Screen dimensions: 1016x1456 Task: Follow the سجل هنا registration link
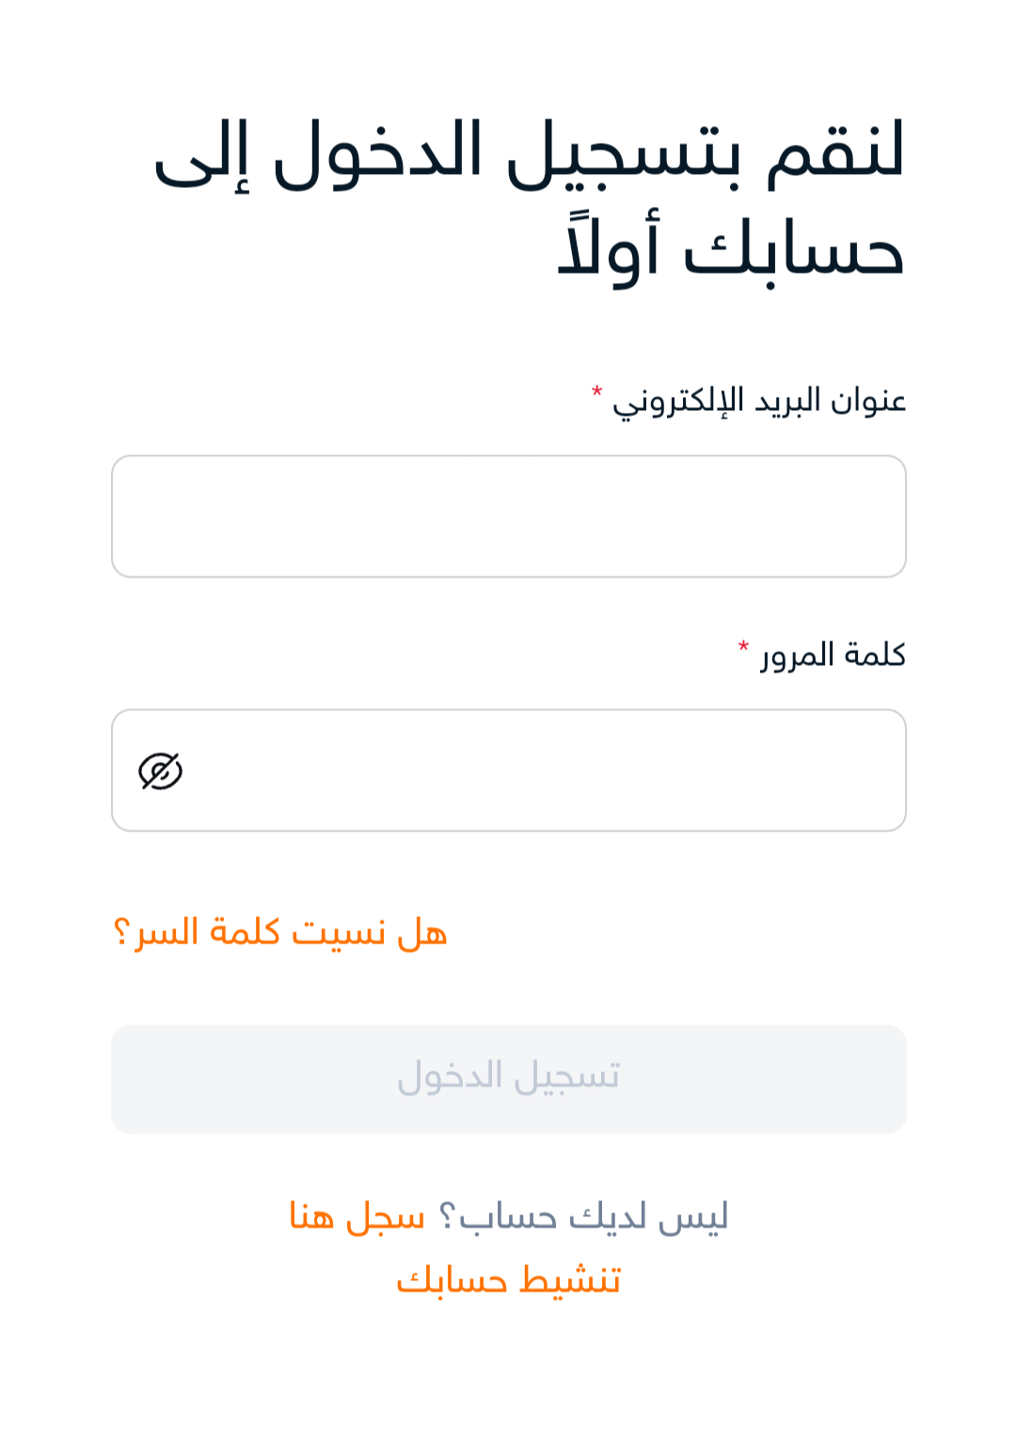pos(357,1216)
